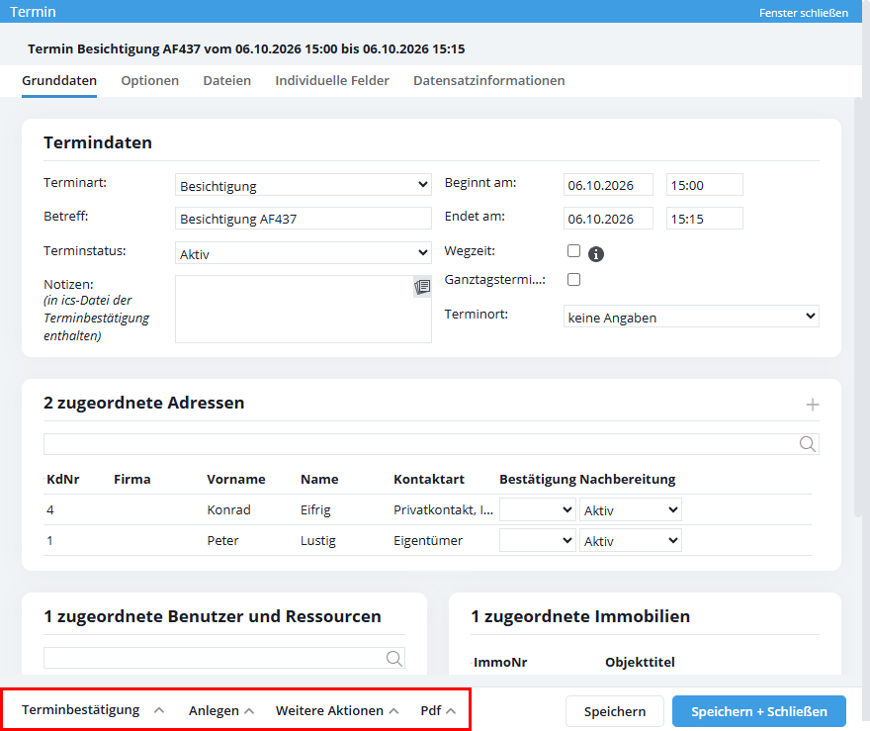870x731 pixels.
Task: Select the name Eifrig in the address table
Action: tap(315, 510)
